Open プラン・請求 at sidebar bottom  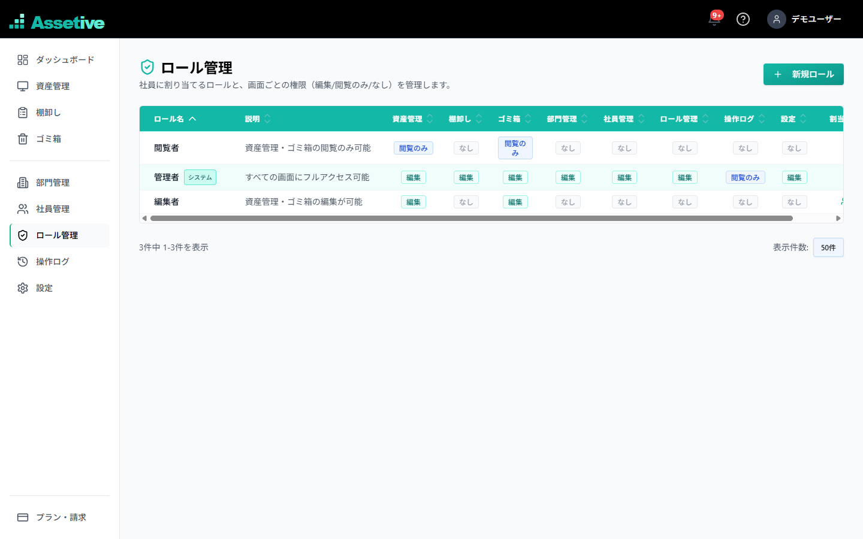pyautogui.click(x=60, y=517)
